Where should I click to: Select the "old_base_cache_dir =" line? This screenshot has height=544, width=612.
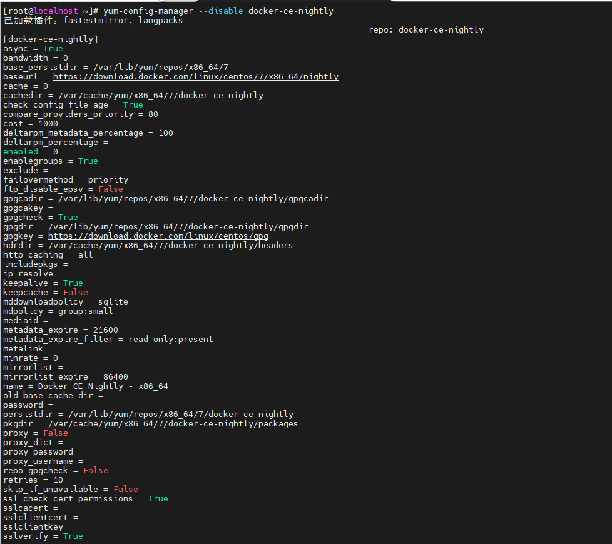click(53, 395)
